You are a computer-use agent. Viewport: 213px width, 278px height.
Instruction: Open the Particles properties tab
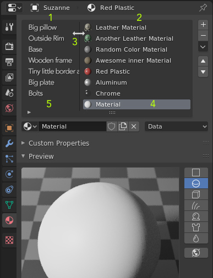pos(9,159)
